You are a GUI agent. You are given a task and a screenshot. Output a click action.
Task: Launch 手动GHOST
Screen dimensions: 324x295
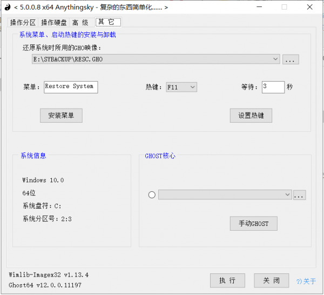click(x=254, y=224)
